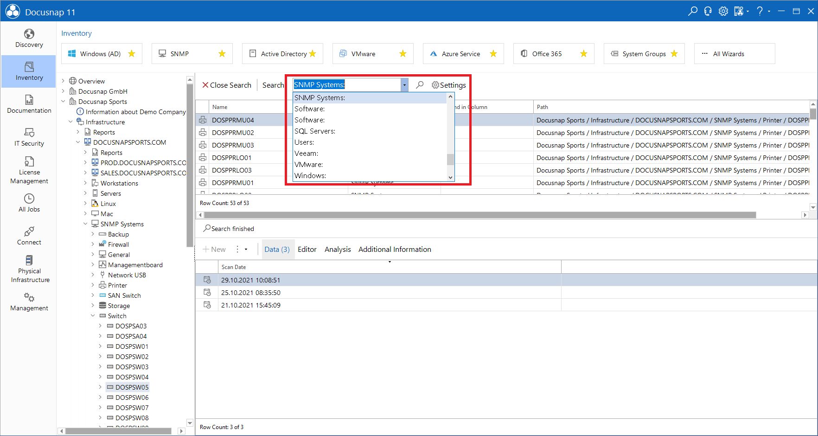Select the Firewall tree item
Image resolution: width=818 pixels, height=436 pixels.
point(118,244)
